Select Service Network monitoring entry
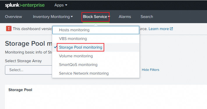Viewport: 207px width, 109px height. coord(96,73)
